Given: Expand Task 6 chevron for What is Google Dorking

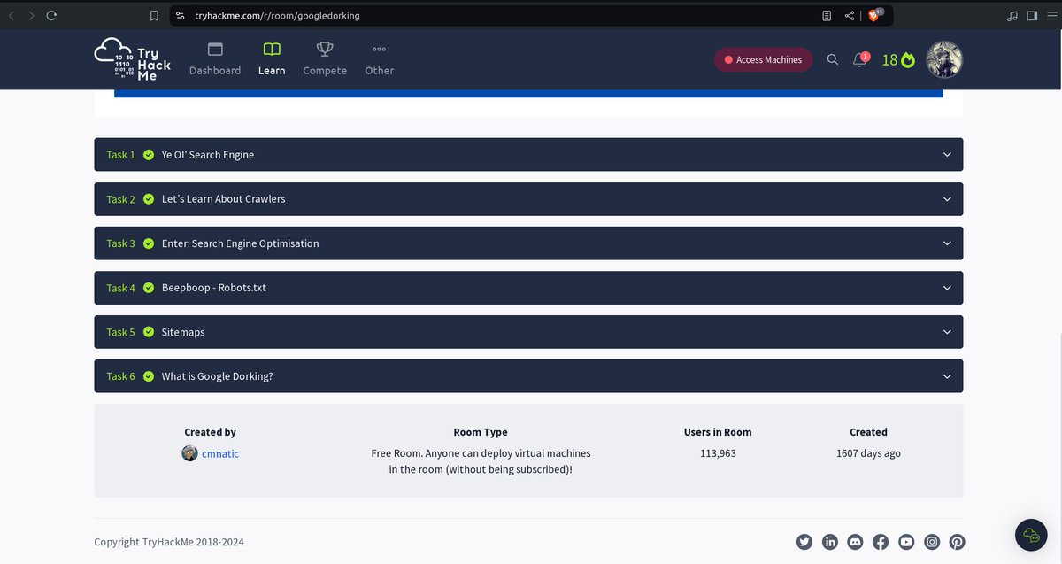Looking at the screenshot, I should pos(947,376).
